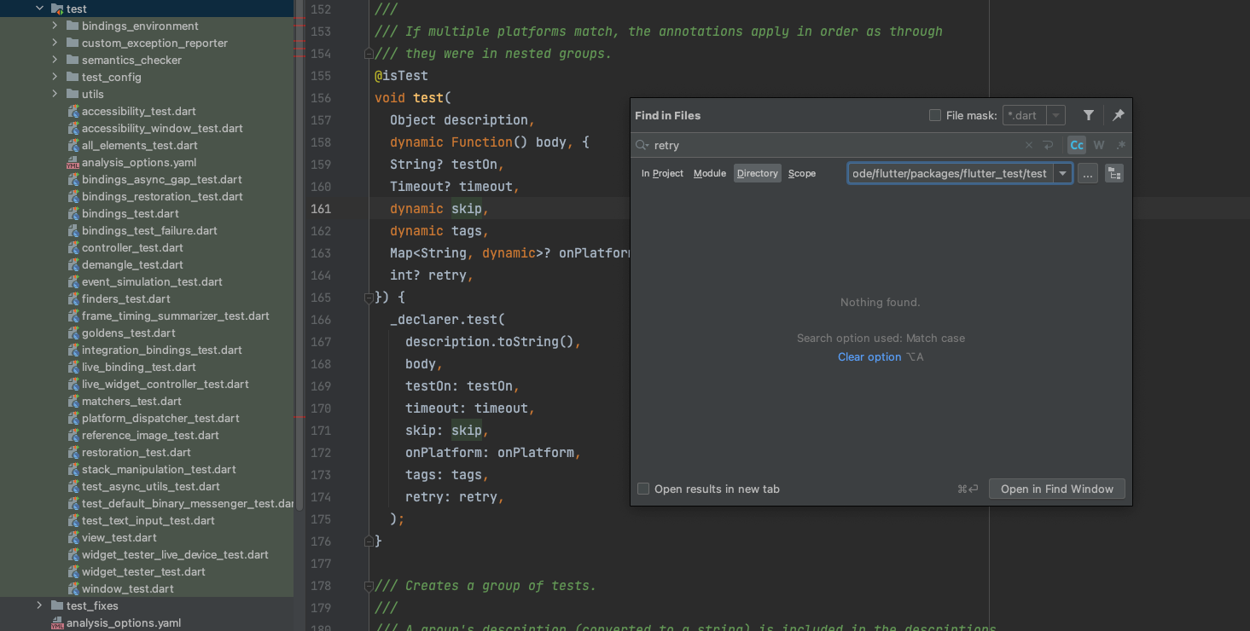Image resolution: width=1250 pixels, height=631 pixels.
Task: Toggle recursive directory search icon
Action: (1114, 173)
